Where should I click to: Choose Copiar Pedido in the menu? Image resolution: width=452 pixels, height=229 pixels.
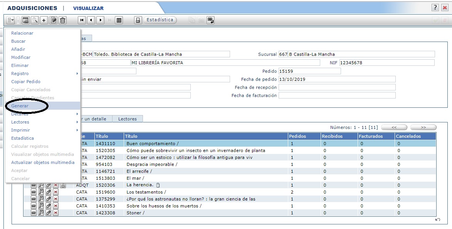(26, 82)
